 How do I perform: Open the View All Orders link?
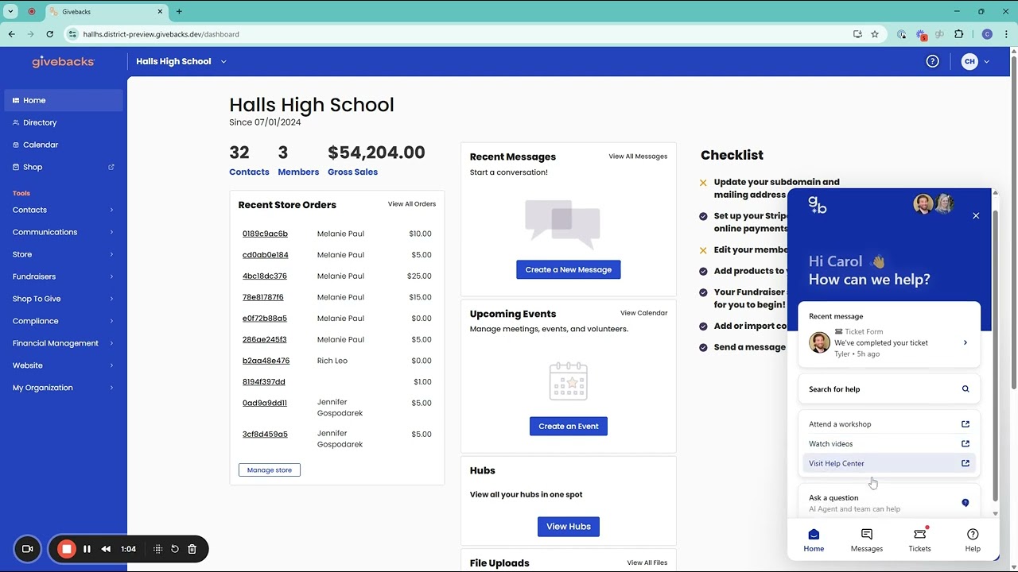[x=412, y=204]
